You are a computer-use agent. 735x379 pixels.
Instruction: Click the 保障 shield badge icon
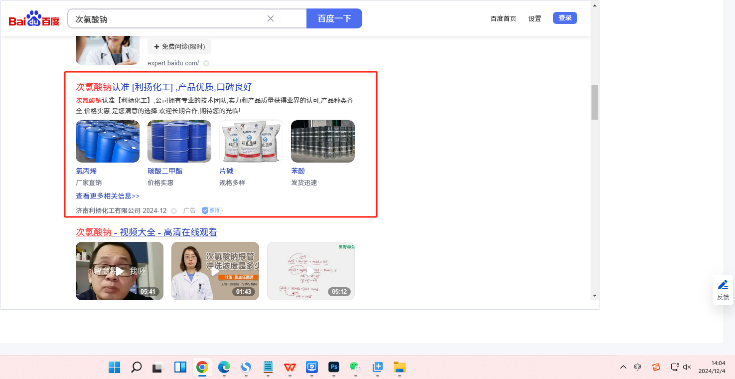click(212, 210)
